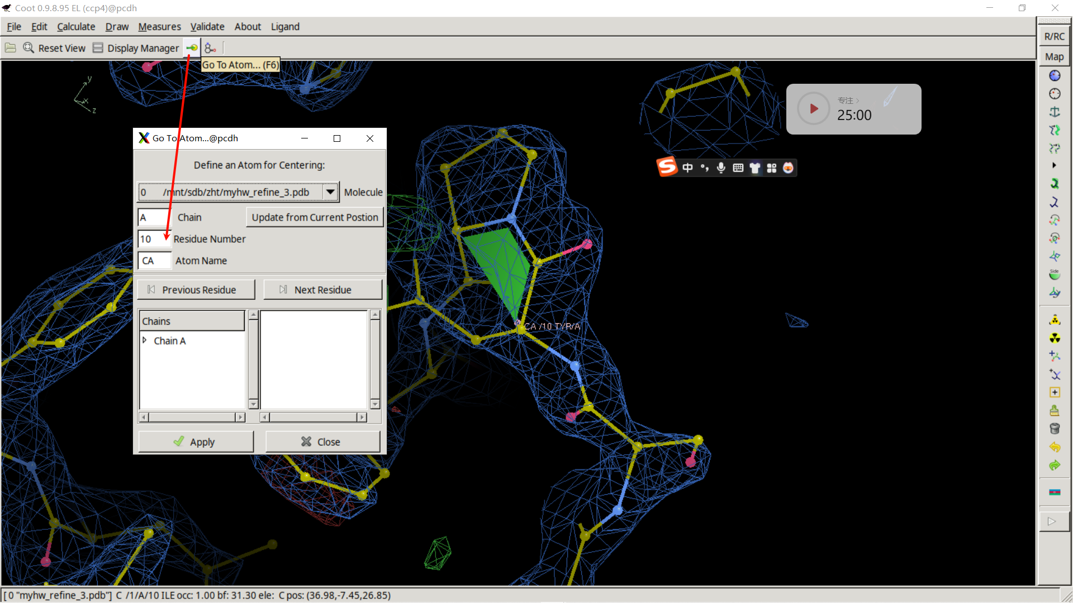Viewport: 1073px width, 603px height.
Task: Click the green redo arrow icon
Action: (x=1055, y=466)
